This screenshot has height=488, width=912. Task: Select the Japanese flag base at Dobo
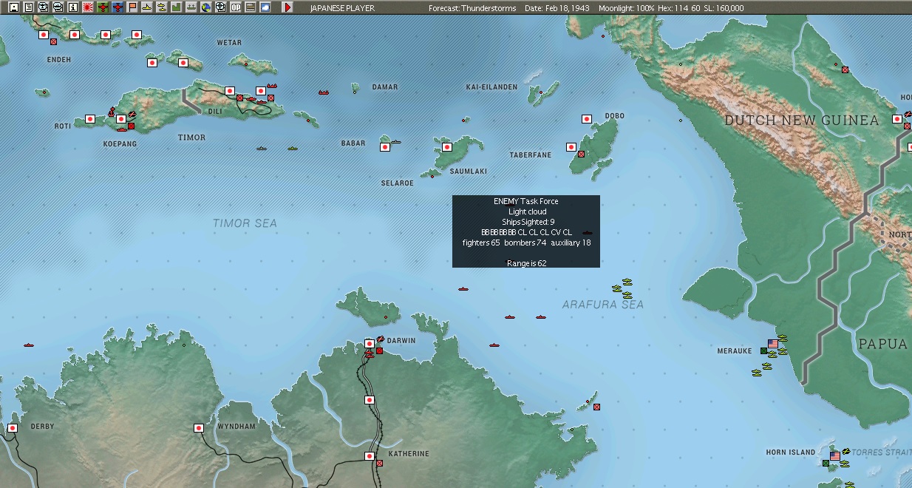pyautogui.click(x=587, y=119)
